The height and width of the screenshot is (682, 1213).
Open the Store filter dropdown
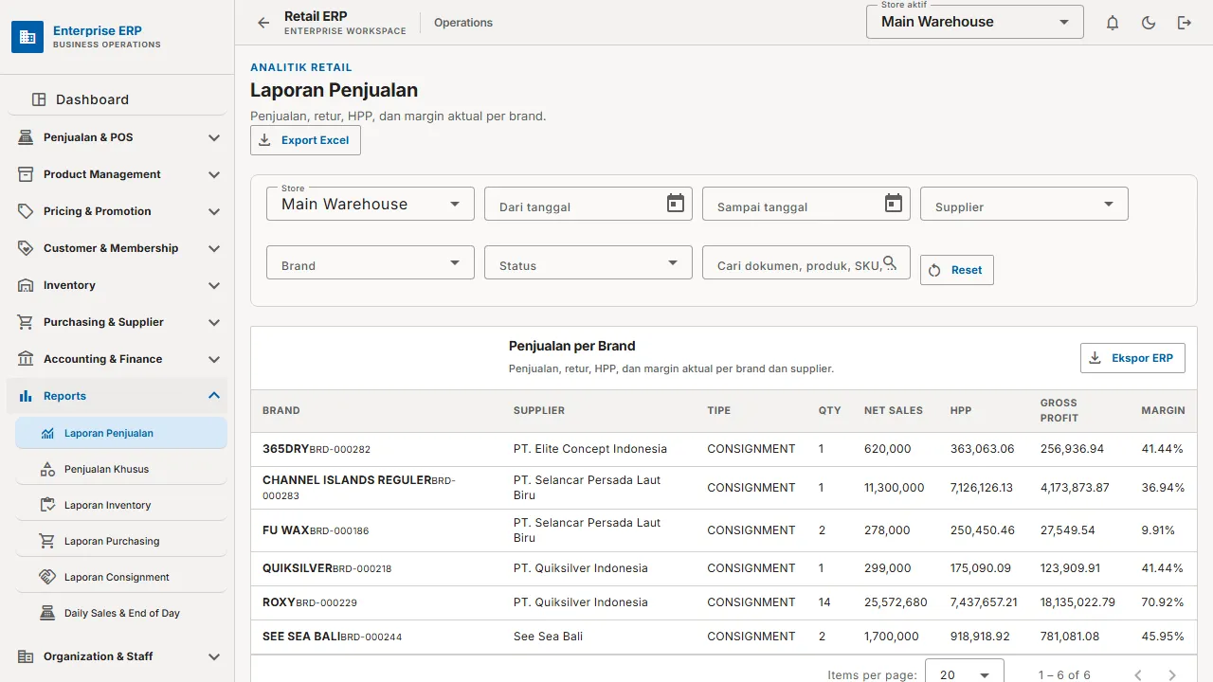pos(371,204)
